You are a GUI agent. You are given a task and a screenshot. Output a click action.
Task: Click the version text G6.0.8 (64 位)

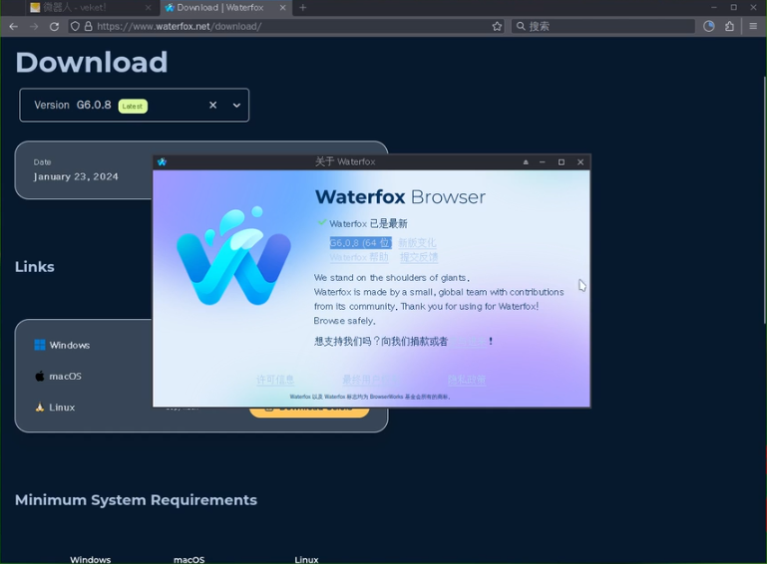click(361, 243)
